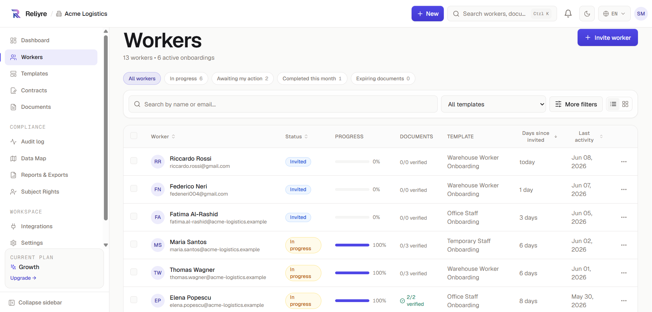Switch to grid view icon
This screenshot has height=312, width=652.
tap(625, 104)
